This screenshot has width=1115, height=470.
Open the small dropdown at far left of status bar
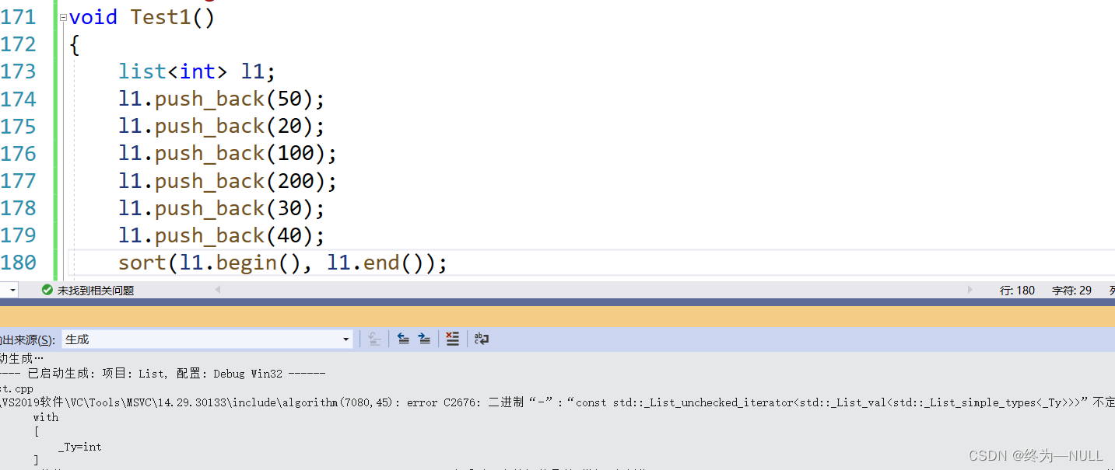[11, 289]
